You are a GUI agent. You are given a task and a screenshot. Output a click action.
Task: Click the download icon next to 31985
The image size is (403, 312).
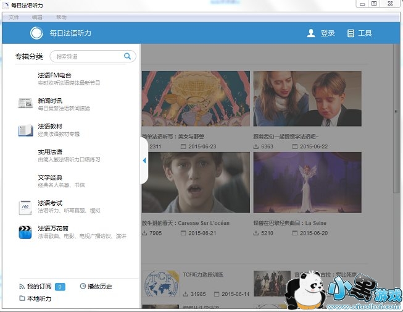[186, 293]
